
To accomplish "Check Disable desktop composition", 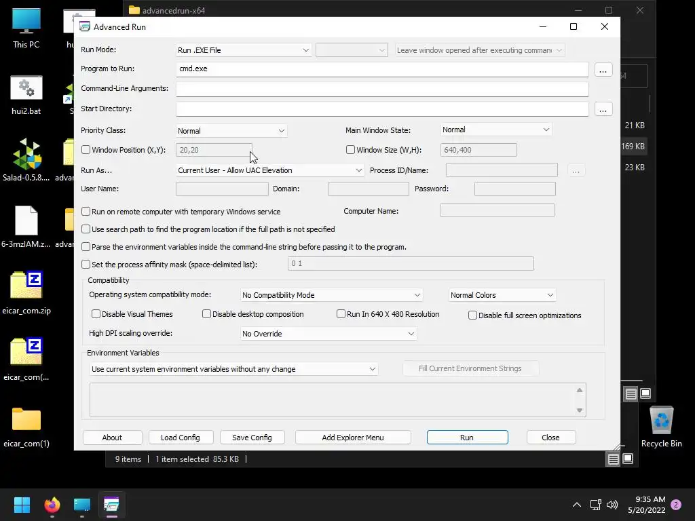I will [206, 313].
